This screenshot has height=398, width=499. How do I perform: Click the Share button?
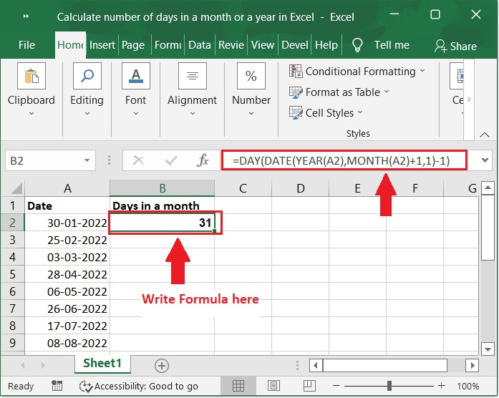coord(455,46)
